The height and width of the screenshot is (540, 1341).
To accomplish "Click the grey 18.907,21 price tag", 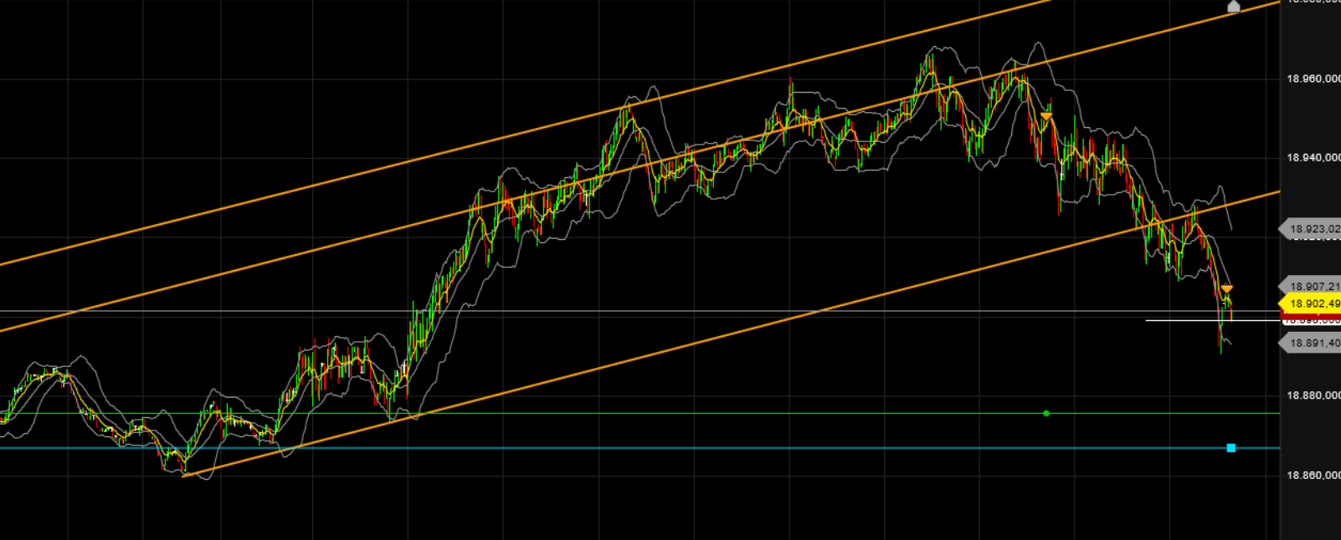I will tap(1310, 286).
